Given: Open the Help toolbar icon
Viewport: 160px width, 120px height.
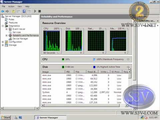Looking at the screenshot, I should [x=24, y=11].
